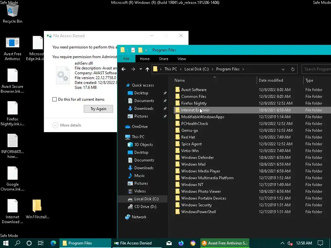Select the INFORMATI... how... text file on the desktop
The height and width of the screenshot is (248, 331).
coord(13,146)
